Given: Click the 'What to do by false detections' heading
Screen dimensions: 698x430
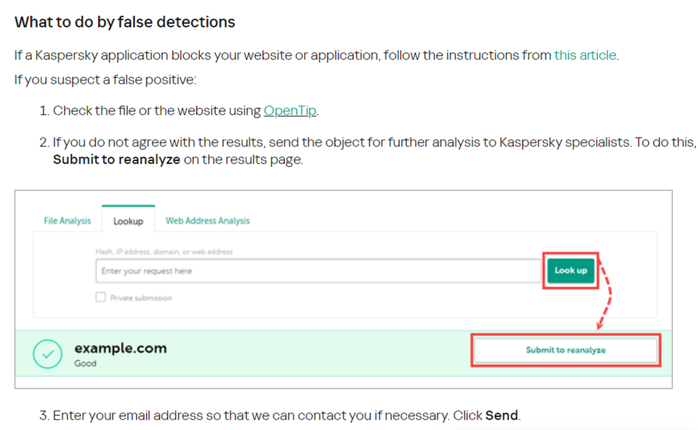Looking at the screenshot, I should 125,22.
